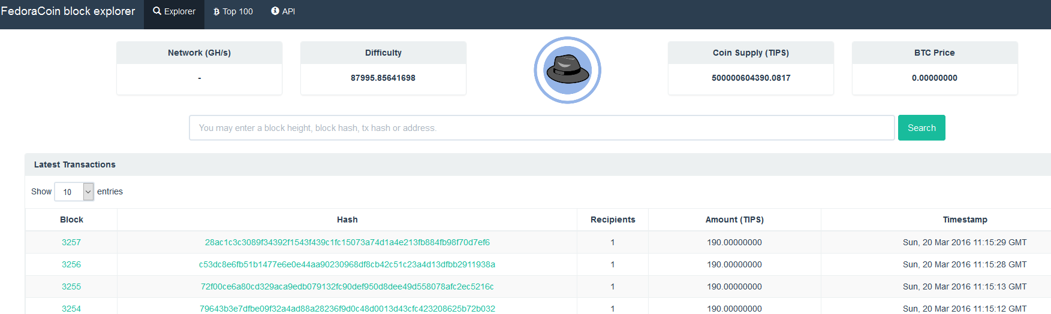Image resolution: width=1051 pixels, height=314 pixels.
Task: Click the bitcoin icon beside Top 100
Action: click(x=216, y=11)
